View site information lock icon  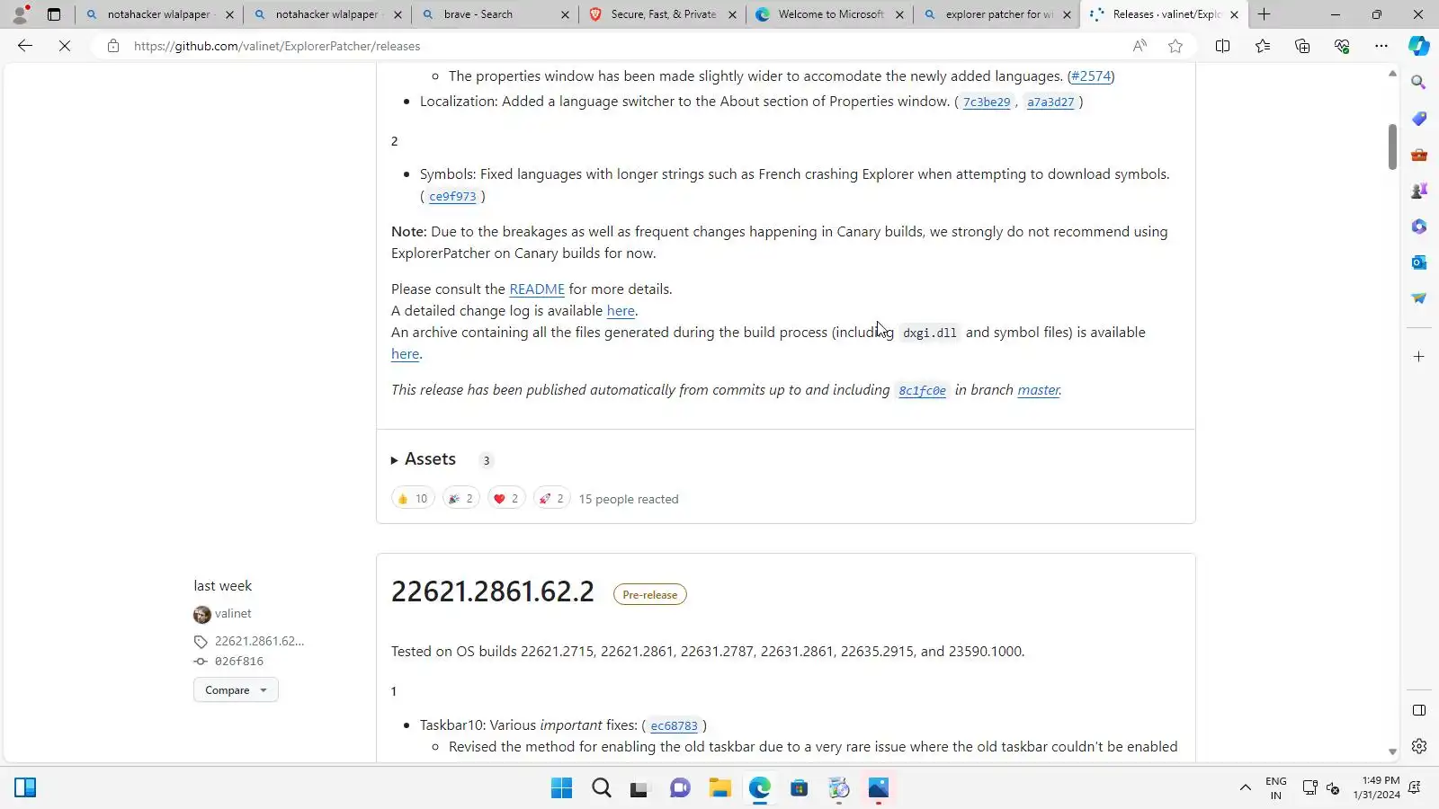[x=112, y=46]
